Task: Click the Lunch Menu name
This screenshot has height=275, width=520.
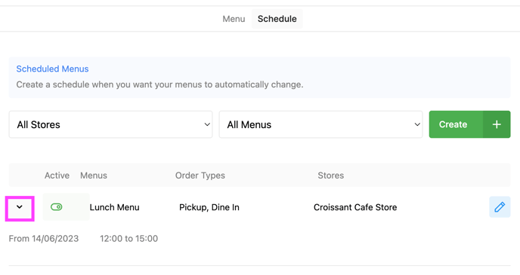Action: tap(114, 207)
